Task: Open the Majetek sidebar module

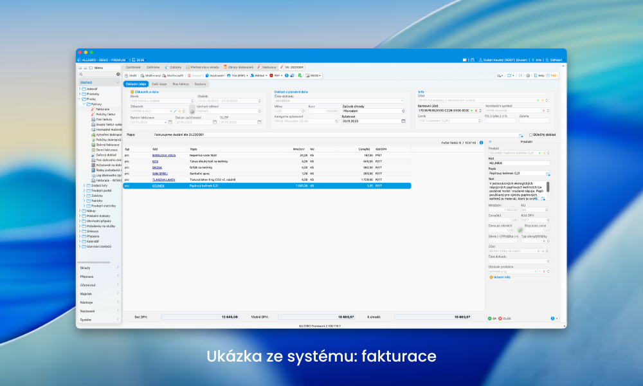Action: 99,294
